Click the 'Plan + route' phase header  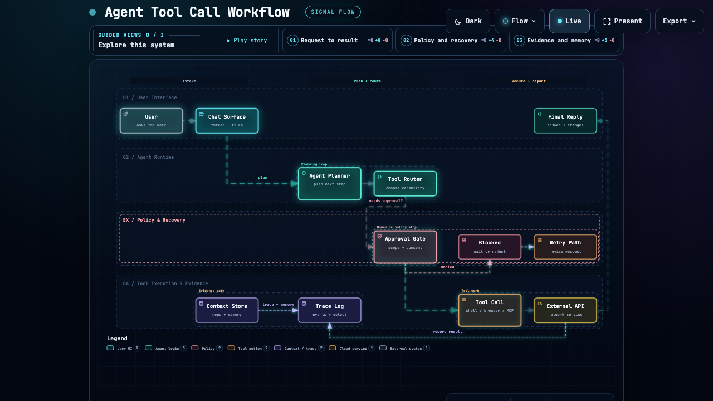click(368, 81)
